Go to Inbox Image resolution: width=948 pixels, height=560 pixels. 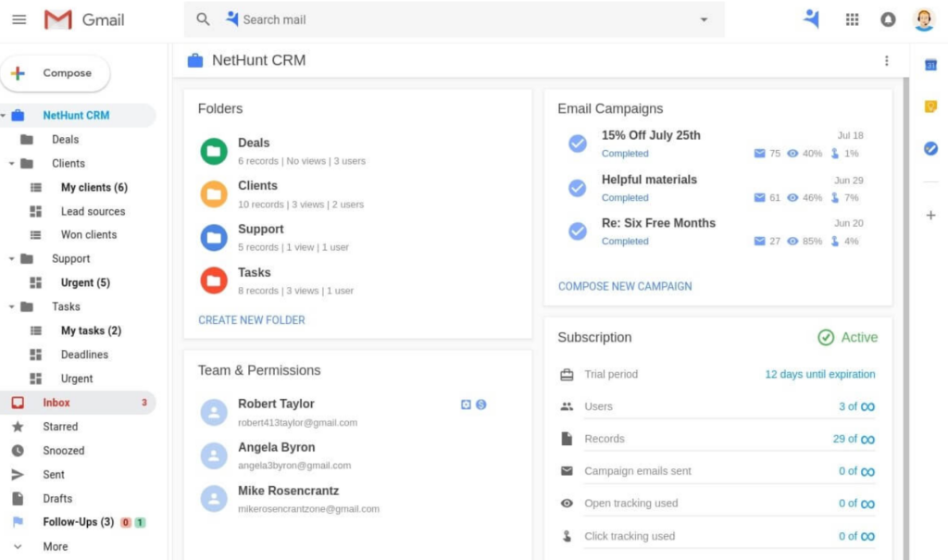[x=78, y=403]
